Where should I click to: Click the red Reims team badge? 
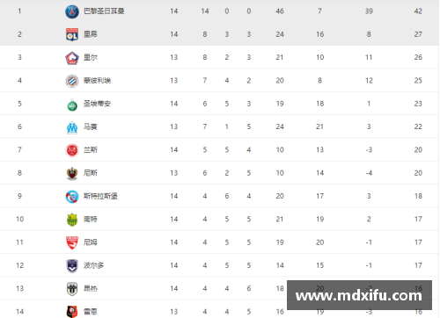[72, 150]
